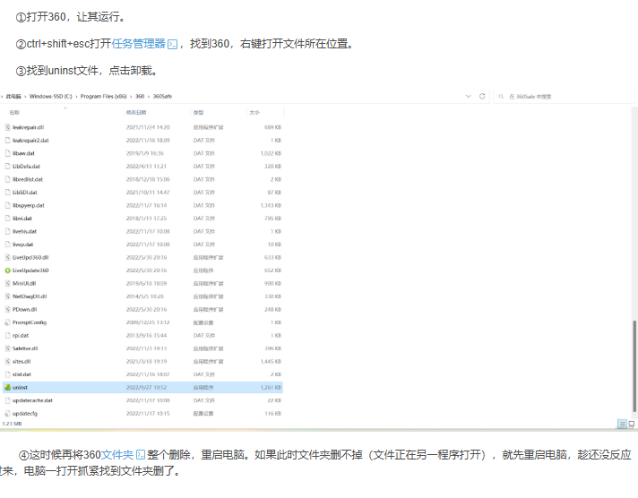Click the libredlist.dat file icon
This screenshot has height=498, width=638.
(7, 179)
